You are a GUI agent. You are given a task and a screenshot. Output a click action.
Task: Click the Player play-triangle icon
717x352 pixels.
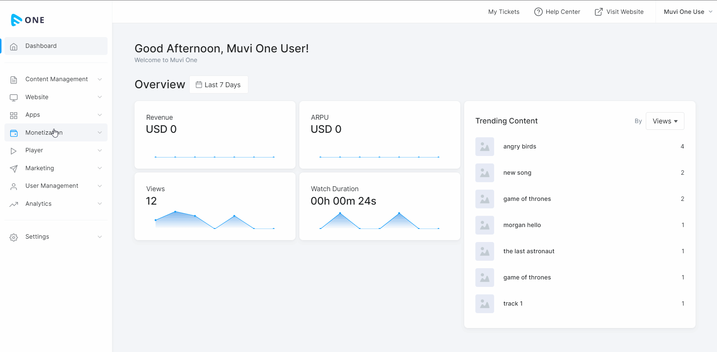point(14,151)
